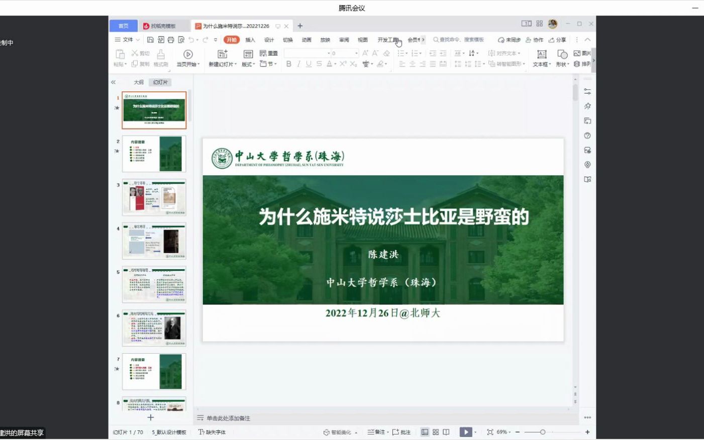Toggle Underline formatting
This screenshot has height=440, width=704.
pyautogui.click(x=309, y=64)
